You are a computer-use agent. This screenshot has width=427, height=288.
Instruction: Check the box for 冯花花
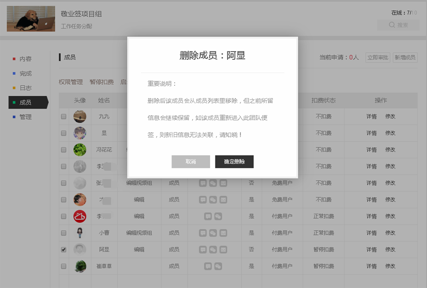(x=64, y=150)
